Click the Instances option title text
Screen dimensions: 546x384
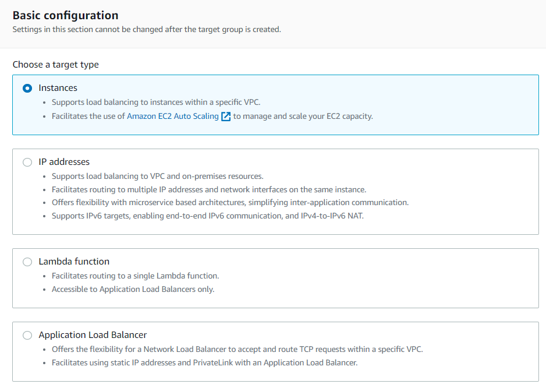58,88
